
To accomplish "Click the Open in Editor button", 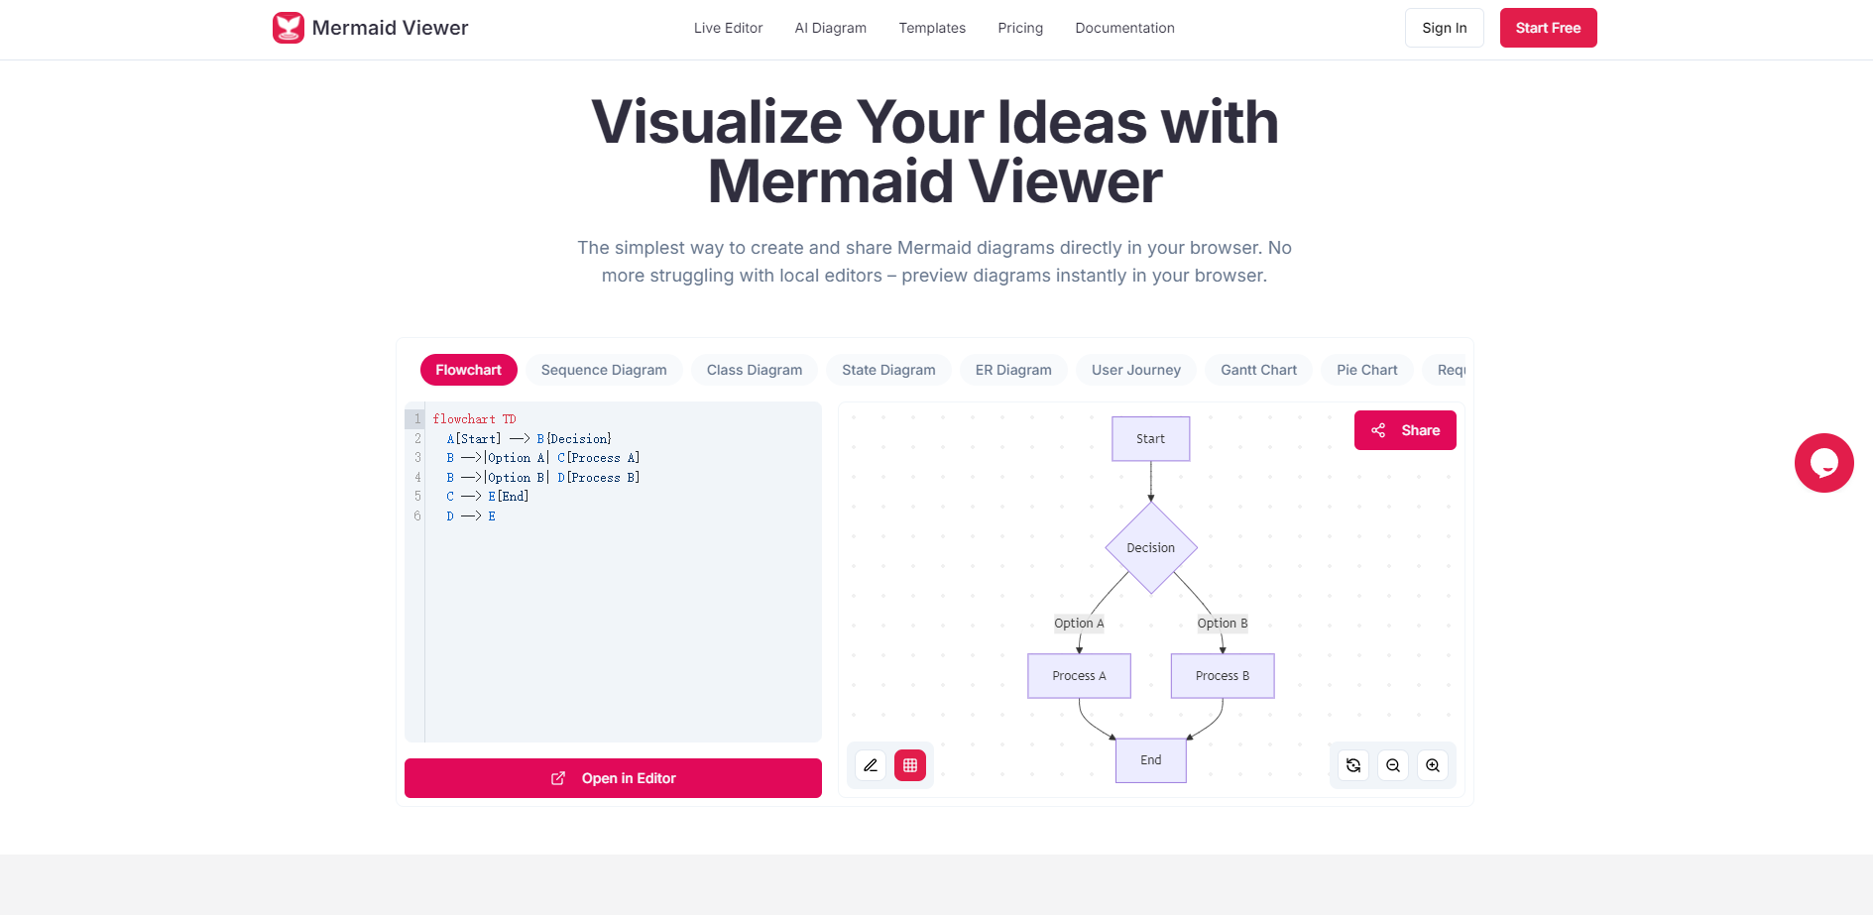I will click(x=613, y=778).
